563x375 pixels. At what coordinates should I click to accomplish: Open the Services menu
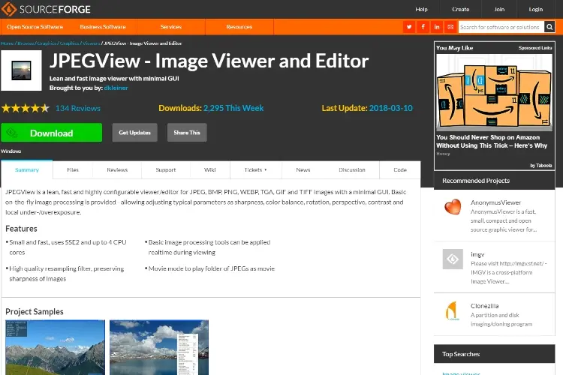(171, 27)
